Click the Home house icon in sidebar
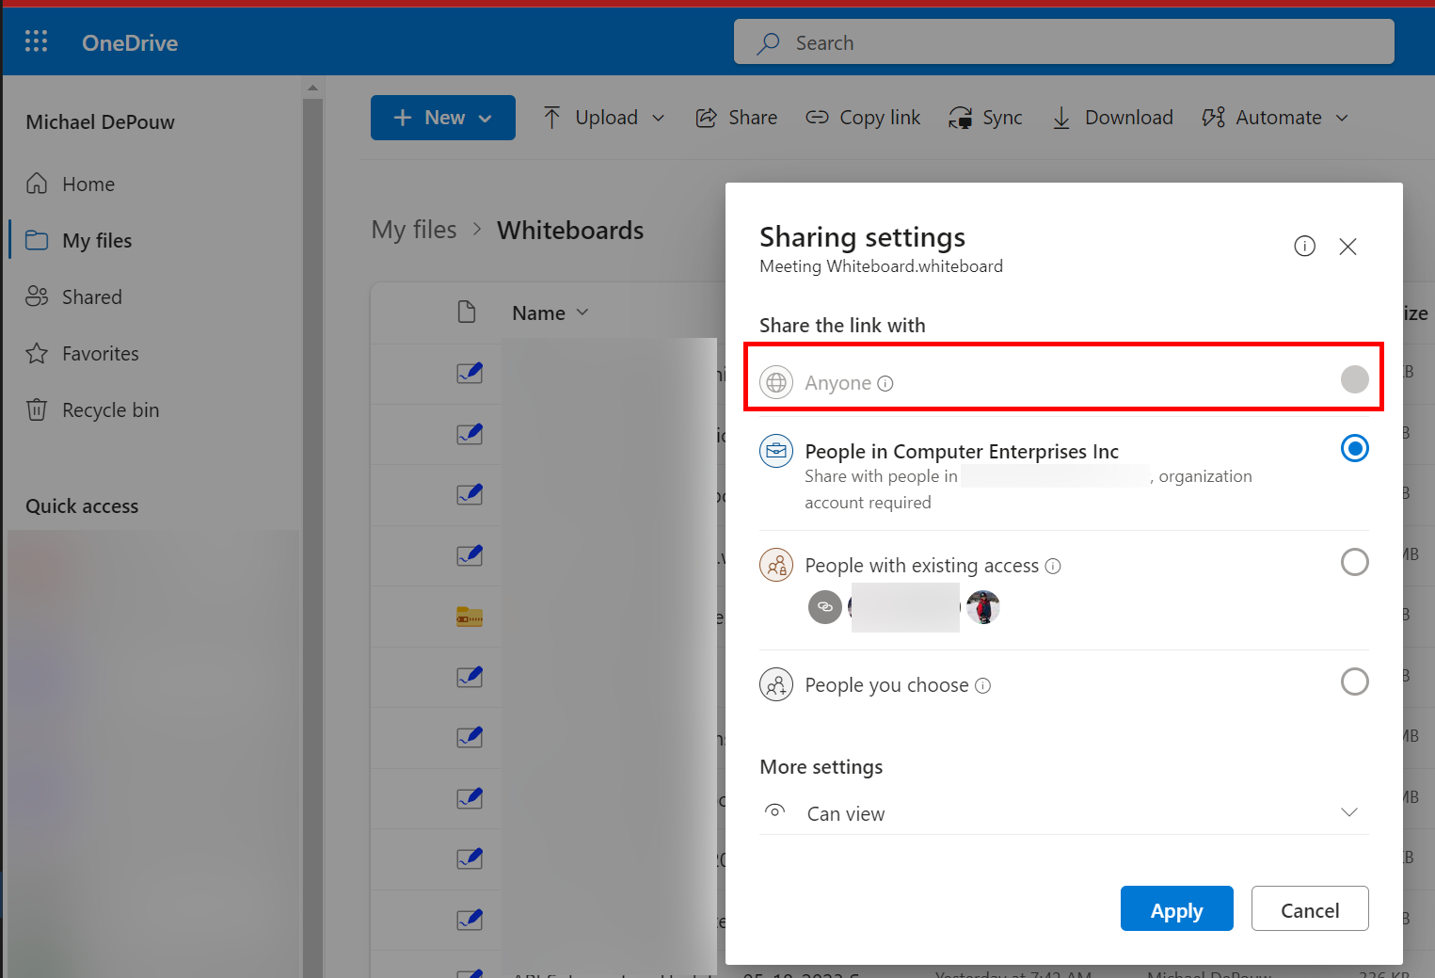1435x978 pixels. pyautogui.click(x=37, y=184)
